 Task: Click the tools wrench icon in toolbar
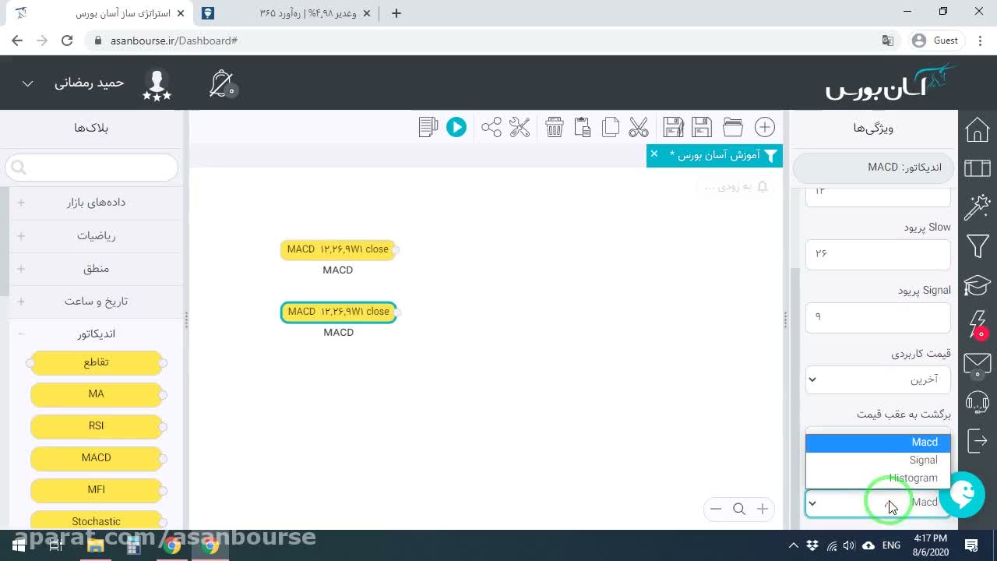(520, 127)
